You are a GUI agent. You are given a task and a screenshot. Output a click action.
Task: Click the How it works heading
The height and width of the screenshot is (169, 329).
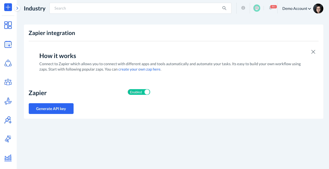pos(58,56)
